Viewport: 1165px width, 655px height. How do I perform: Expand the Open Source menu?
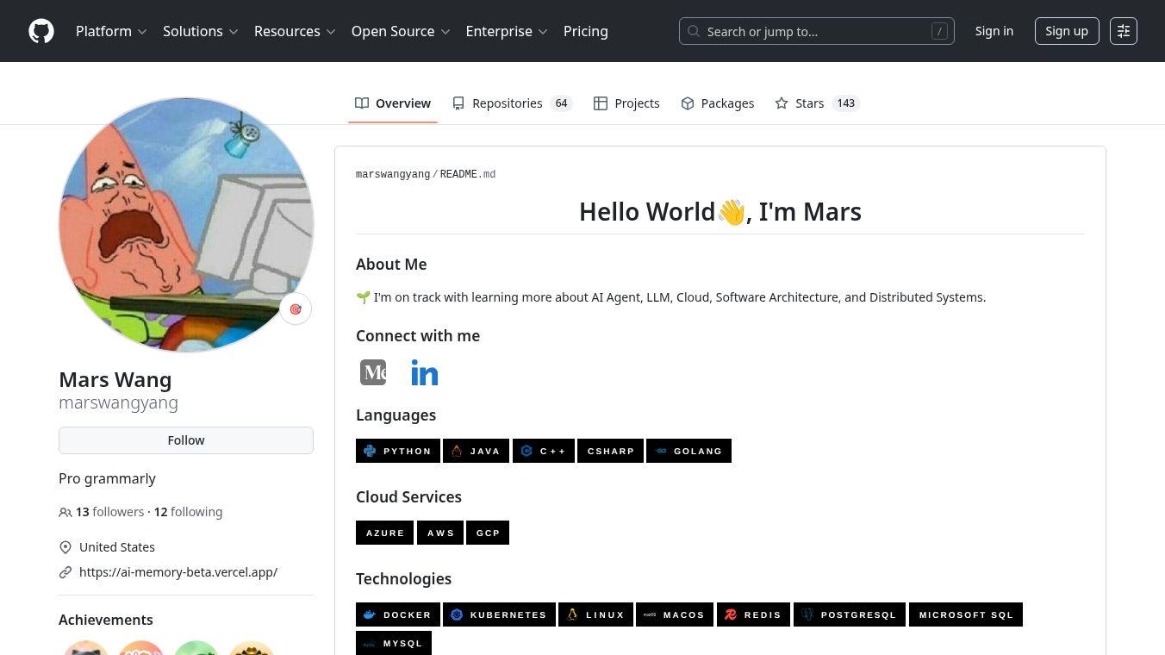click(401, 31)
